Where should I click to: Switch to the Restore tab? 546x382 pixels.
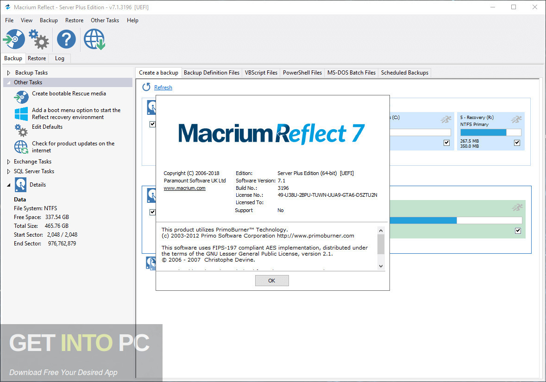click(x=37, y=58)
